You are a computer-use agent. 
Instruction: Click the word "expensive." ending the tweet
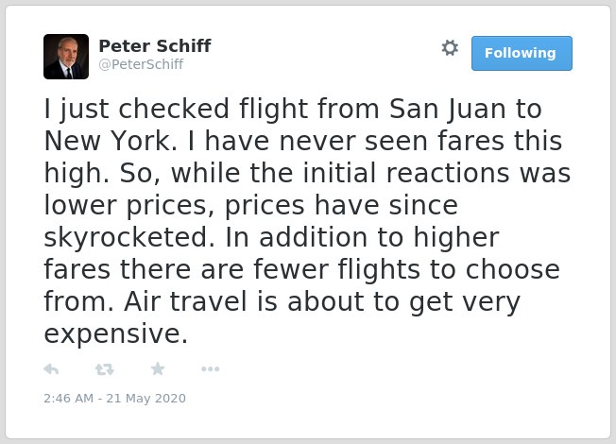click(116, 334)
